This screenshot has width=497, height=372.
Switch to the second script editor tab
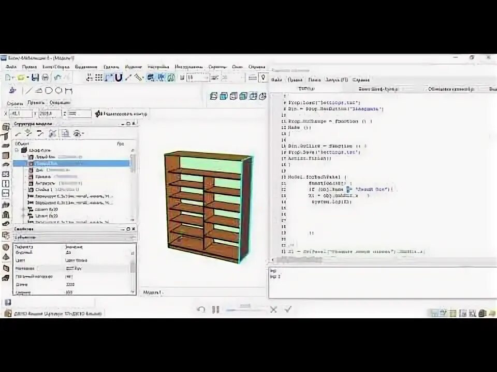click(378, 89)
